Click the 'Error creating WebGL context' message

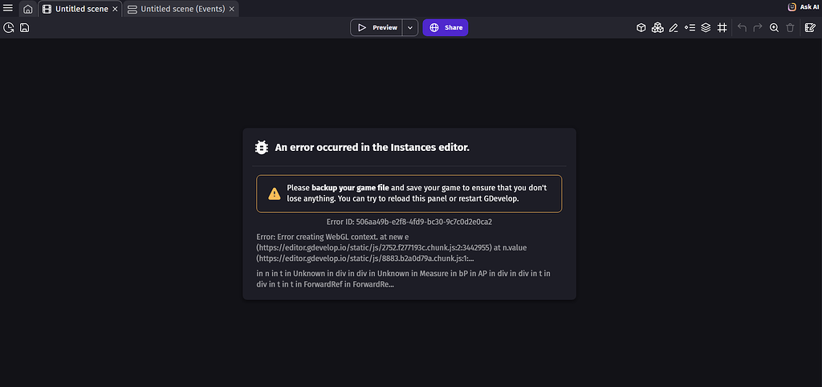392,247
